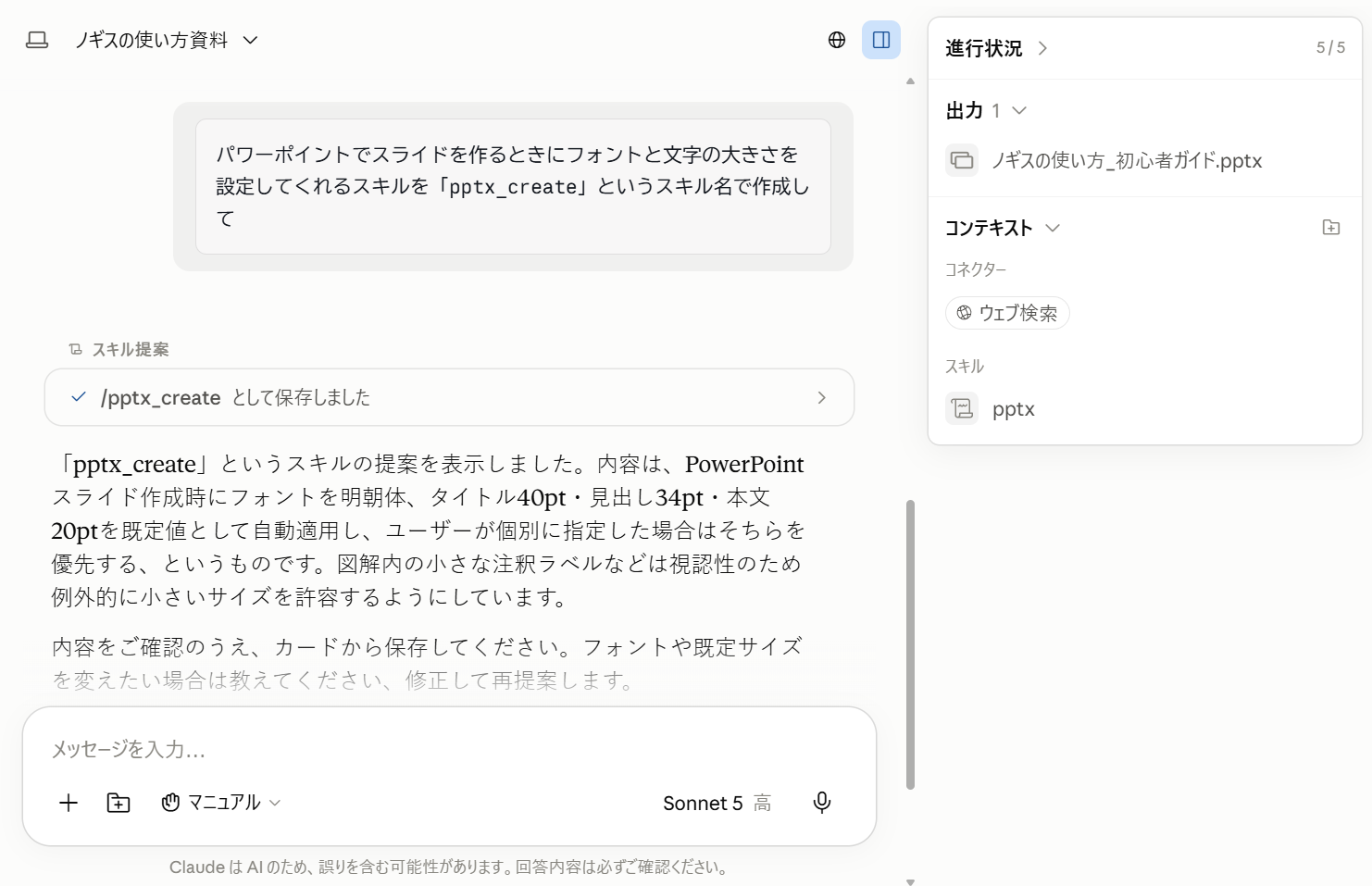Viewport: 1372px width, 886px height.
Task: Click the presentation file icon in 出力
Action: click(962, 160)
